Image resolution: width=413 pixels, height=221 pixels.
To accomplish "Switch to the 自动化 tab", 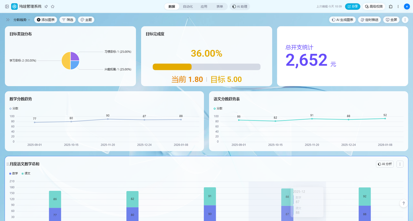I will coord(188,6).
